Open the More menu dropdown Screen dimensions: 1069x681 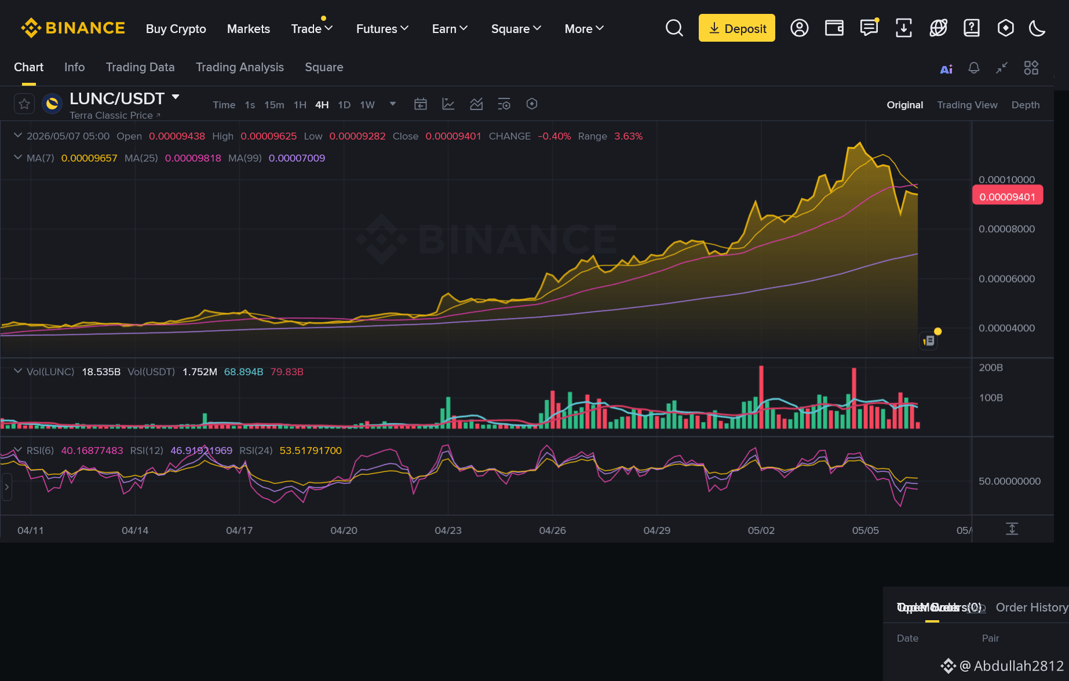click(x=584, y=28)
